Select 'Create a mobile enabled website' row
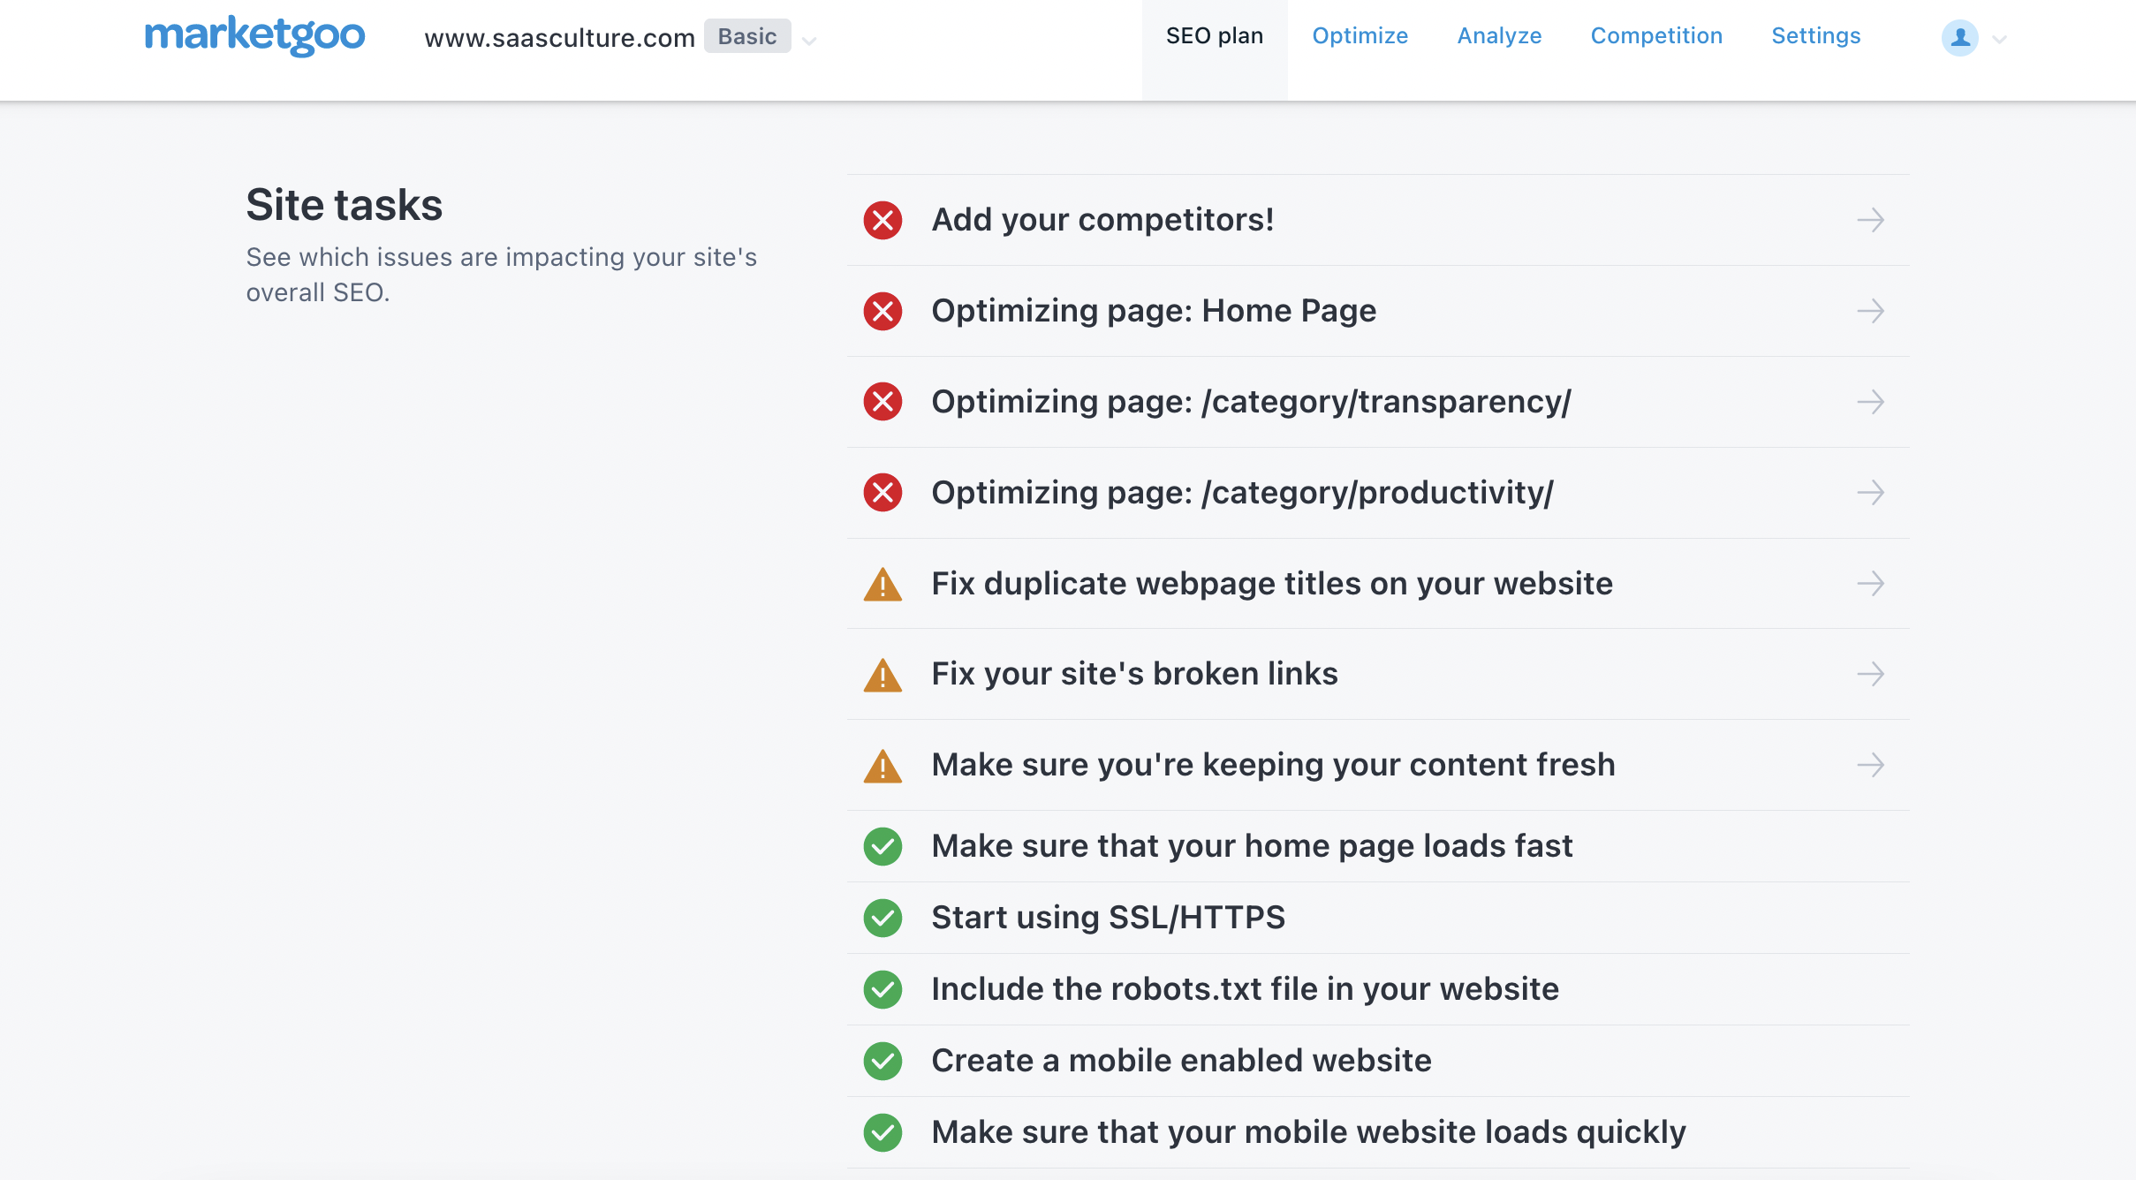The height and width of the screenshot is (1180, 2136). point(1378,1061)
